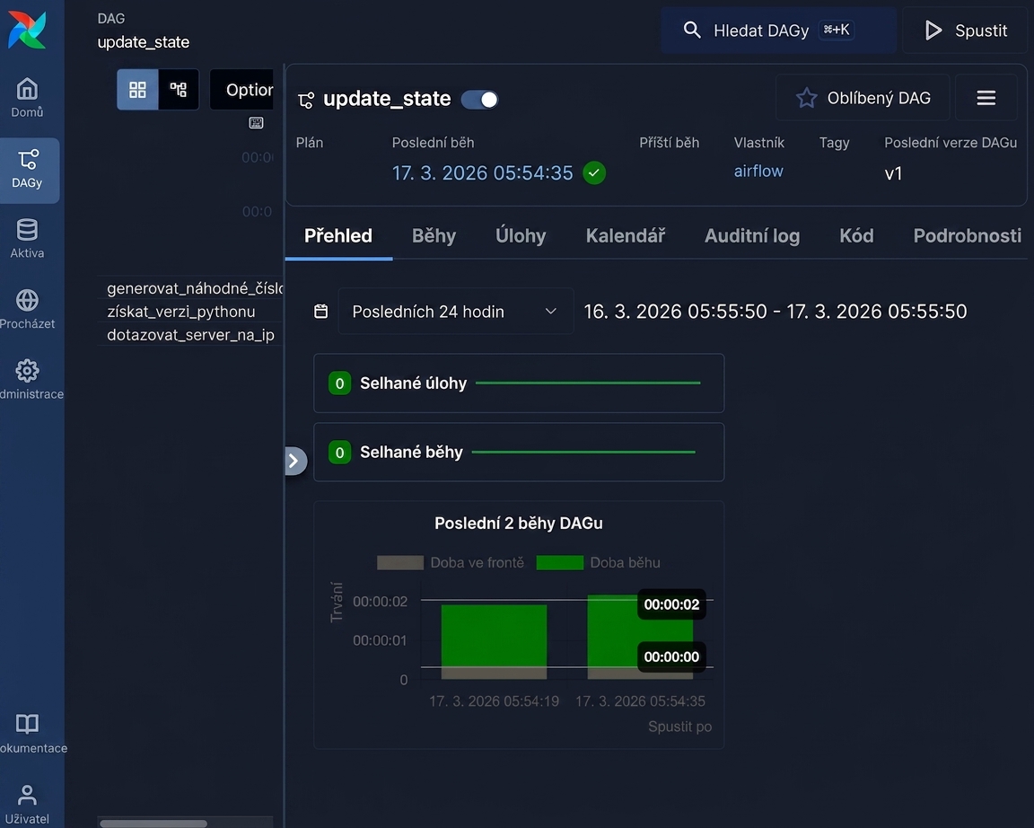
Task: Open Aktiva assets page
Action: (27, 239)
